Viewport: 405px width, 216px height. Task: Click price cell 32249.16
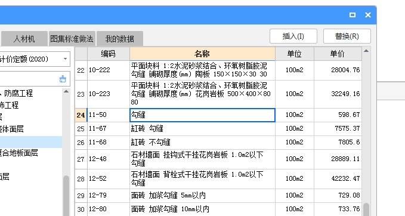(338, 94)
